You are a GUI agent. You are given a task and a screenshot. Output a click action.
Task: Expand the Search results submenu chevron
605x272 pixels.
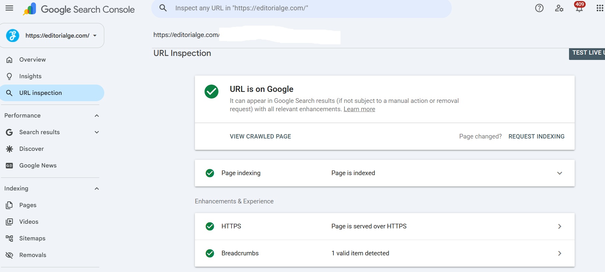97,132
